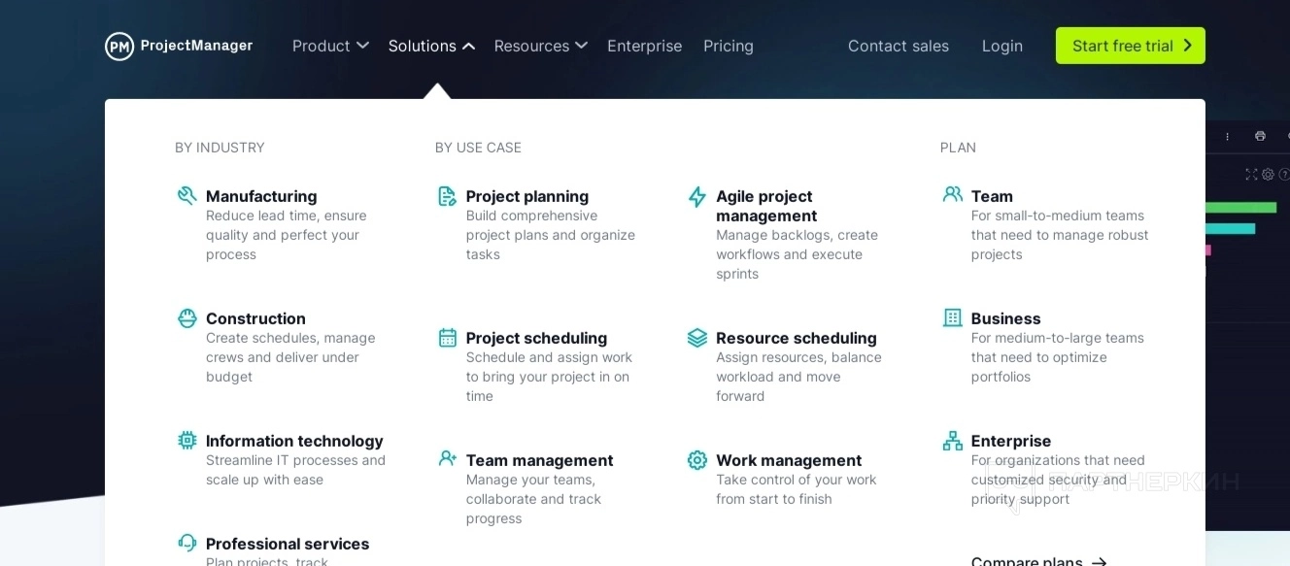Viewport: 1290px width, 566px height.
Task: Open the Login link
Action: point(1001,46)
